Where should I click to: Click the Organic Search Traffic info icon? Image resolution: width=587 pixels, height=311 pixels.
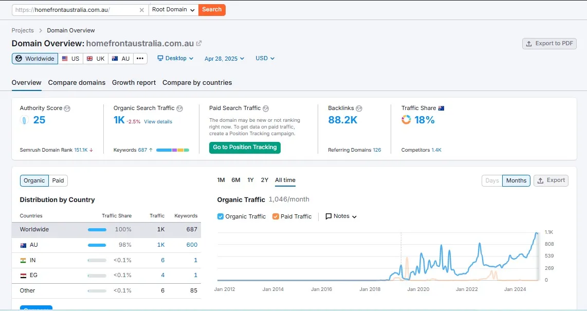[x=179, y=108]
